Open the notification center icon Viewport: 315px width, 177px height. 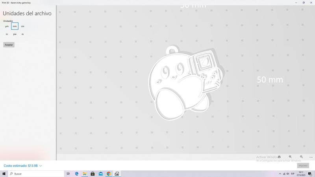tap(310, 174)
